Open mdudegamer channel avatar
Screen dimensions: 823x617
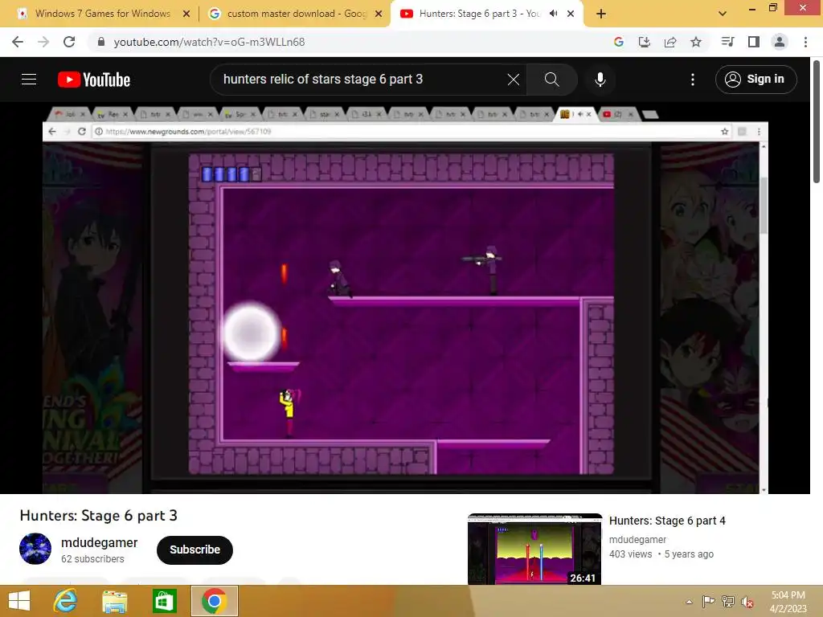(x=35, y=548)
